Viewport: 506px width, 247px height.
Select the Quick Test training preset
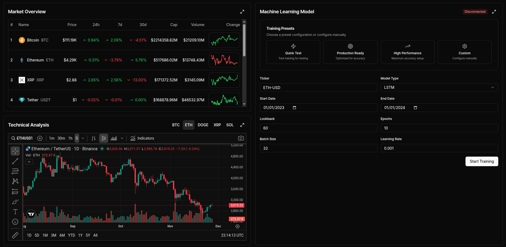[x=293, y=52]
